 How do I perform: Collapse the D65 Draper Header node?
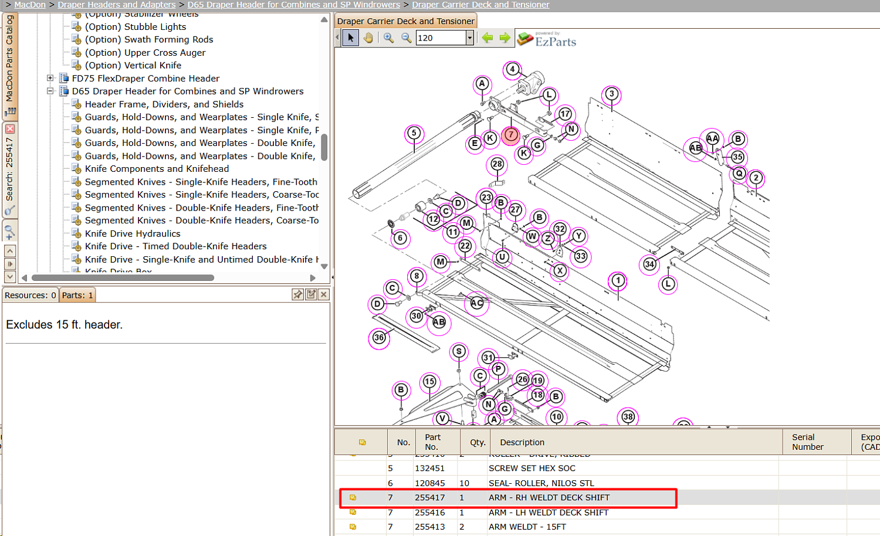[x=50, y=91]
